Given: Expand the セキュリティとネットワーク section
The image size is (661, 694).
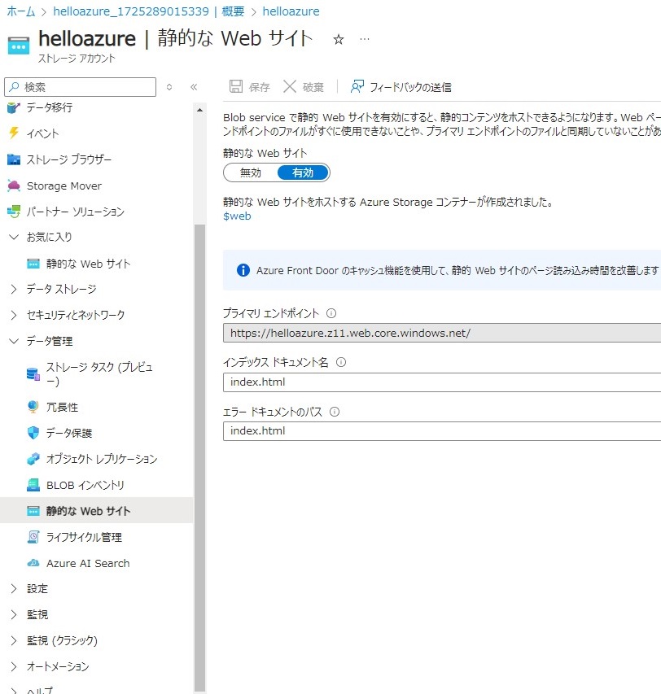Looking at the screenshot, I should pos(14,315).
